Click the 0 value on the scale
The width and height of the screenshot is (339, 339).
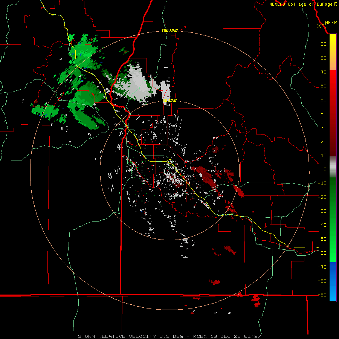pos(325,169)
